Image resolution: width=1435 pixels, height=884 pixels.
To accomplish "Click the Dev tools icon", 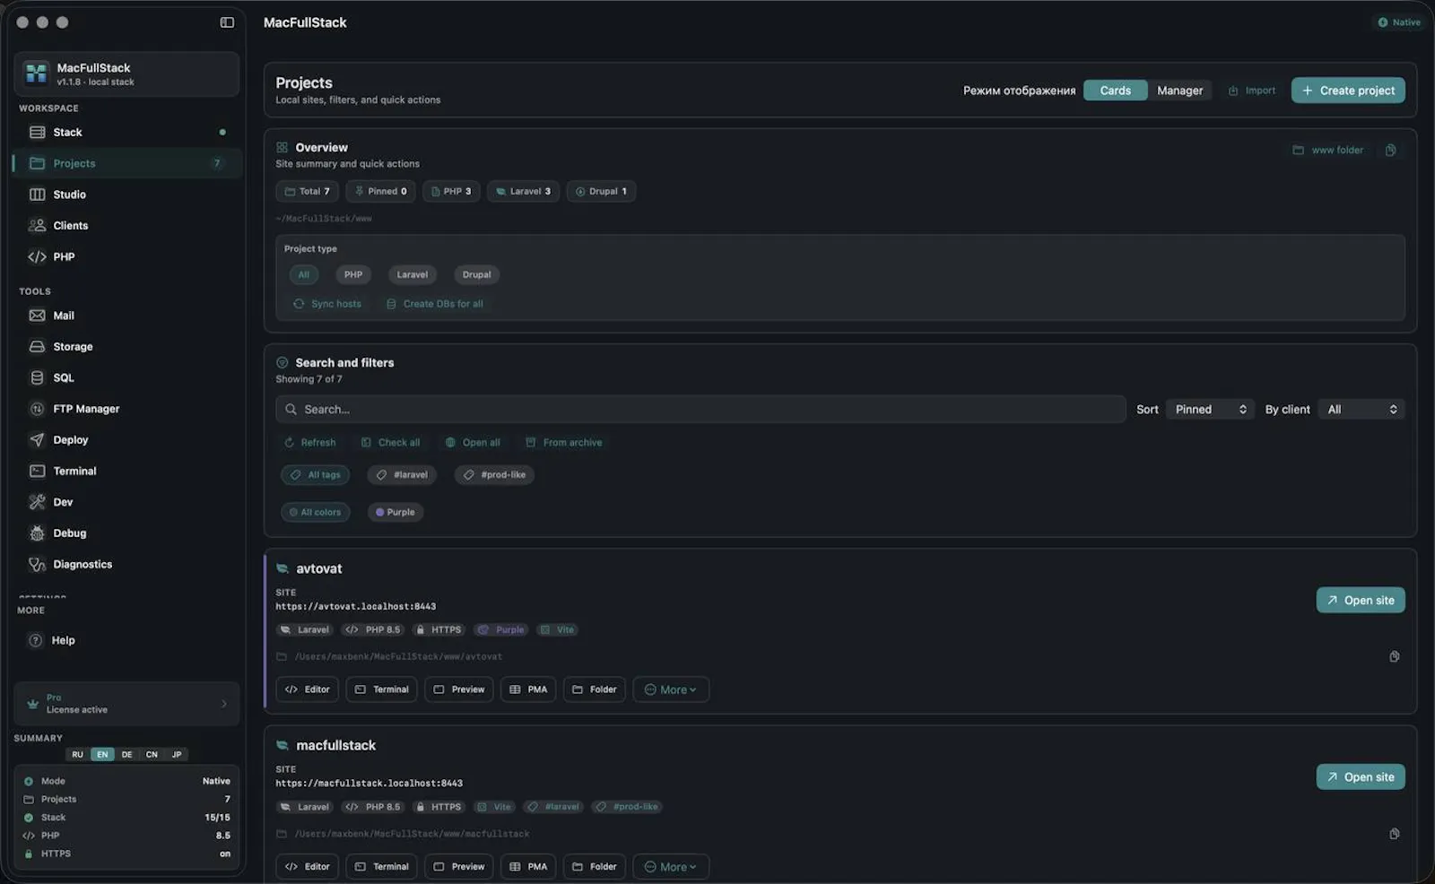I will tap(37, 502).
